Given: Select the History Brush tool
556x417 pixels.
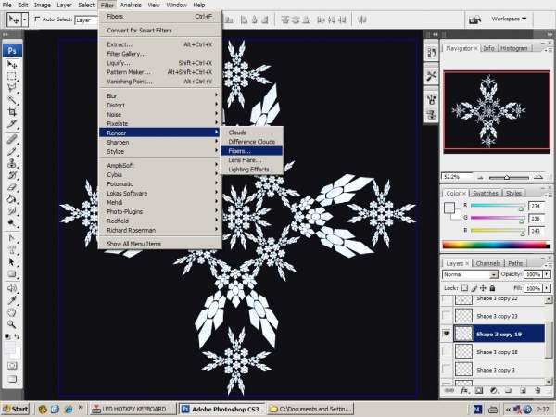Looking at the screenshot, I should tap(12, 175).
